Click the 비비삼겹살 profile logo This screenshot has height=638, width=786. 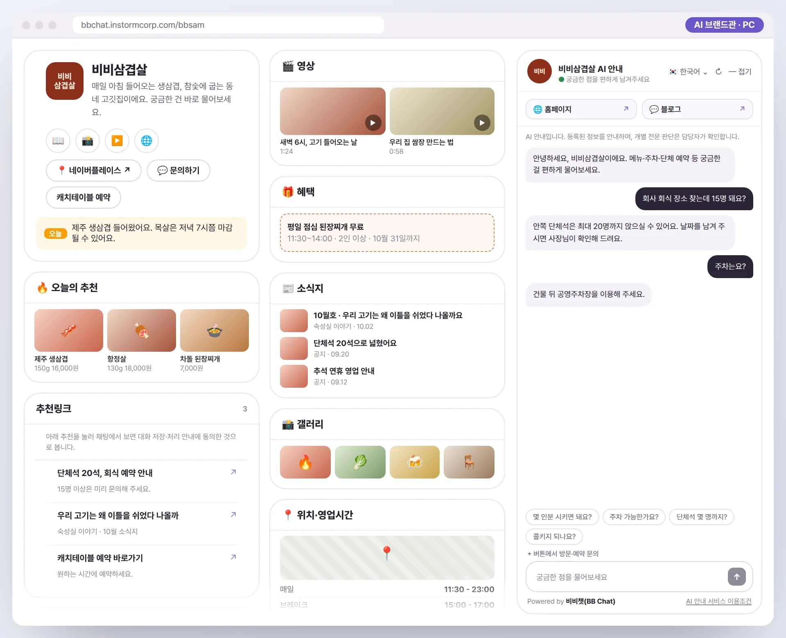[65, 81]
